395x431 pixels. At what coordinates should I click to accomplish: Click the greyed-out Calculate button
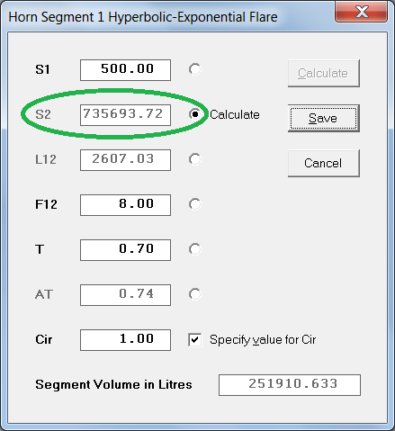324,74
